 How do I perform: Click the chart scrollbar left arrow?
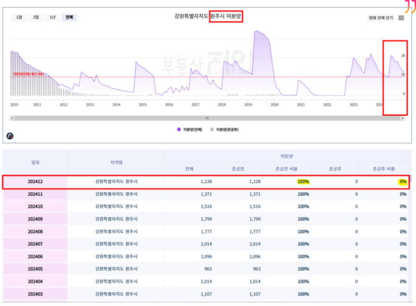click(x=12, y=118)
